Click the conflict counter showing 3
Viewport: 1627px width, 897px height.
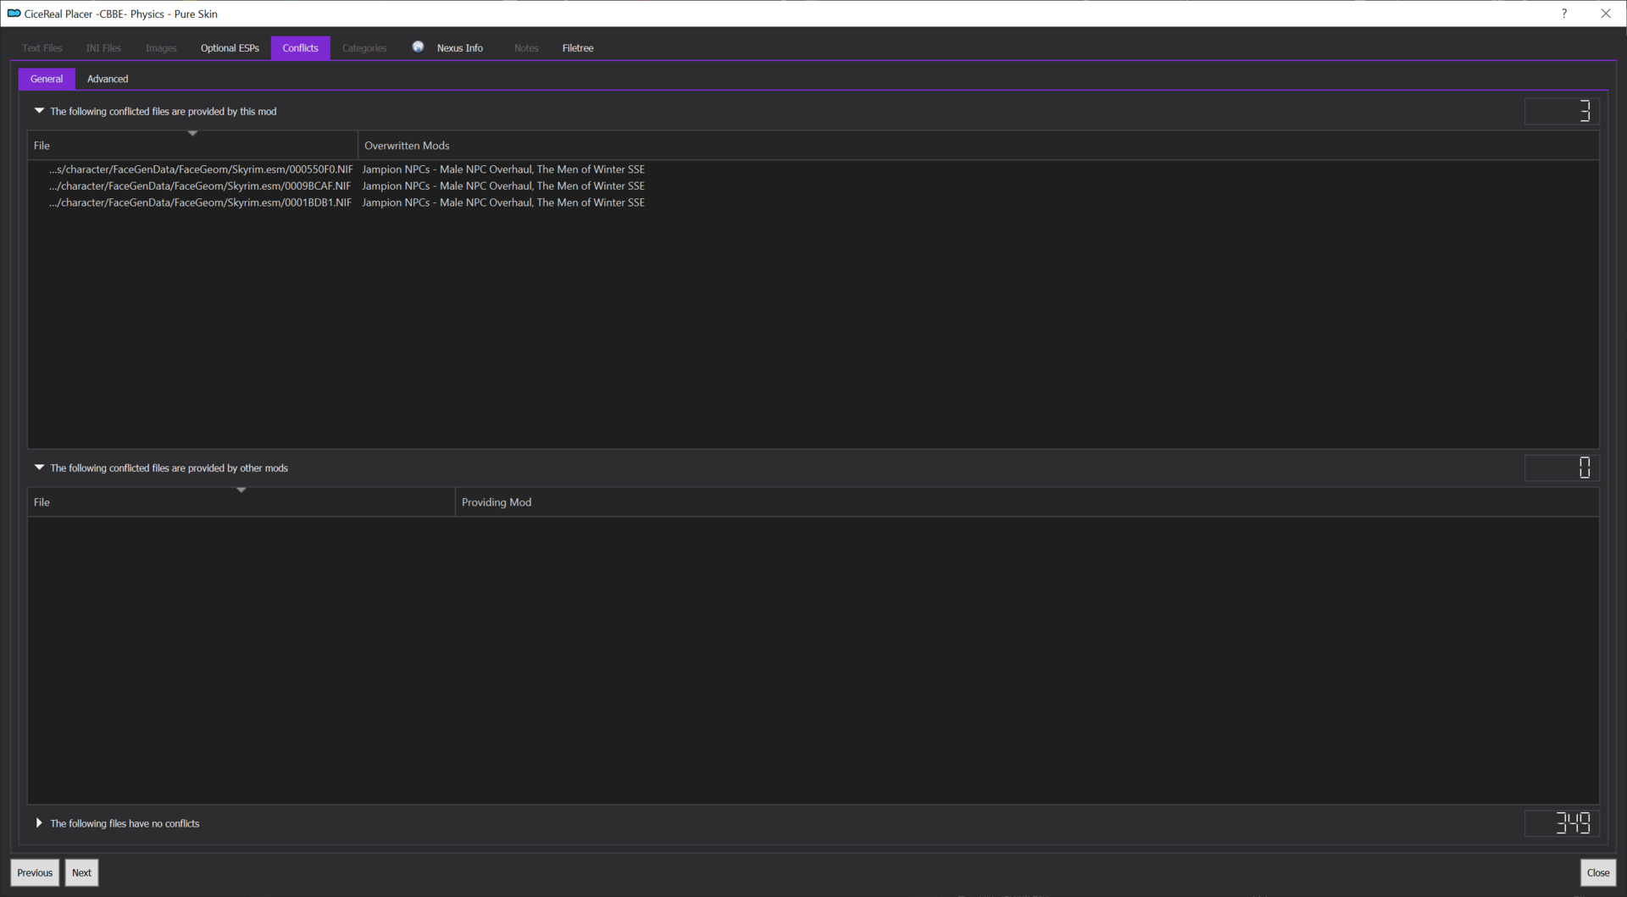coord(1562,111)
